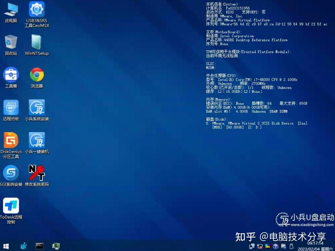
Task: Click the 2023/02/04 星期六 date
Action: [x=315, y=249]
